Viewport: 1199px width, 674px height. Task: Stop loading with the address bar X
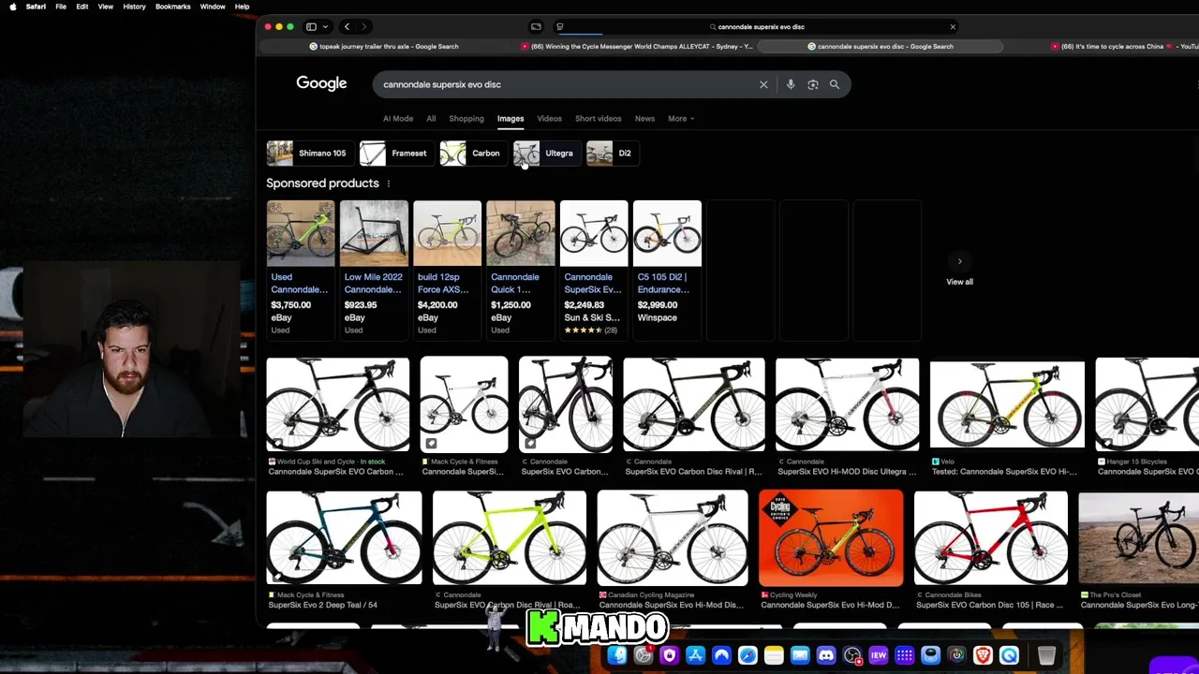953,26
